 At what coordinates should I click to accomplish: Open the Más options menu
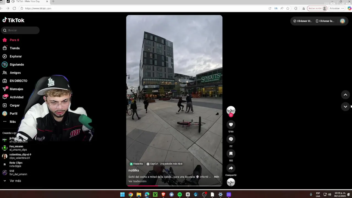coord(9,122)
